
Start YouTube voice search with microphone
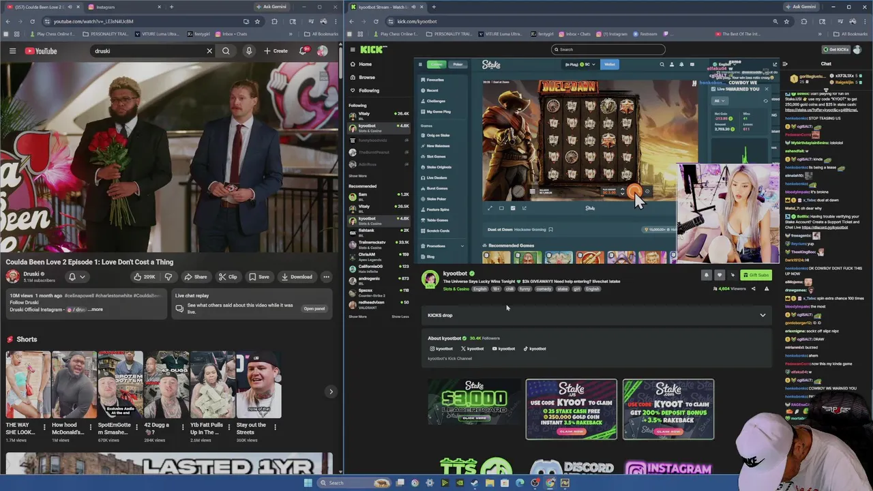click(249, 51)
